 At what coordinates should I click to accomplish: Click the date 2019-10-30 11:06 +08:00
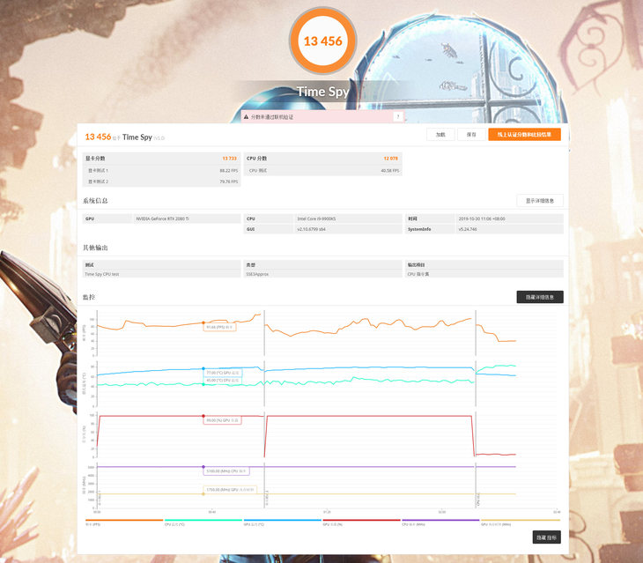(482, 219)
